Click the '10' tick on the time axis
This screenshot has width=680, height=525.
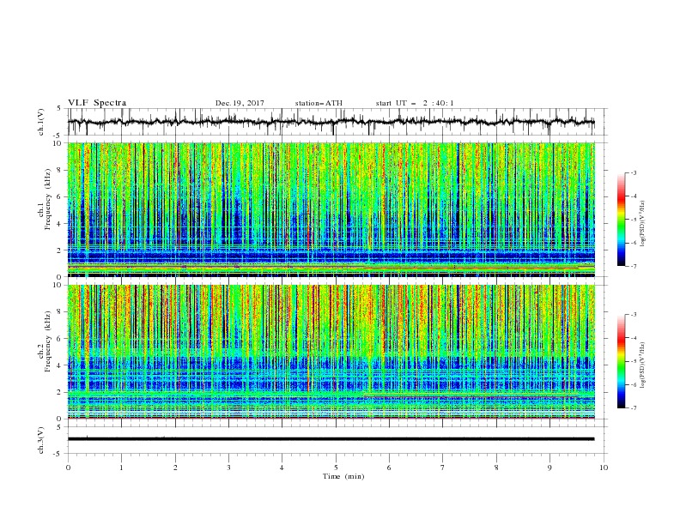coord(604,468)
